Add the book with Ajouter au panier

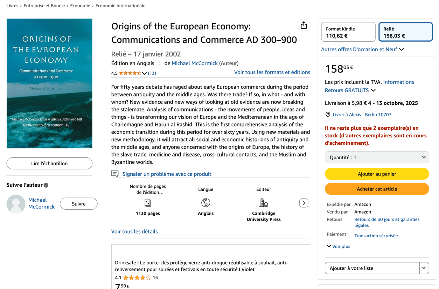[x=377, y=174]
